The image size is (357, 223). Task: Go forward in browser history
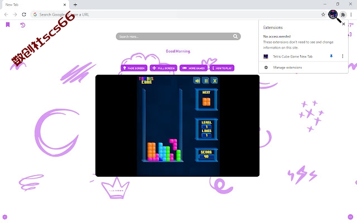click(15, 14)
